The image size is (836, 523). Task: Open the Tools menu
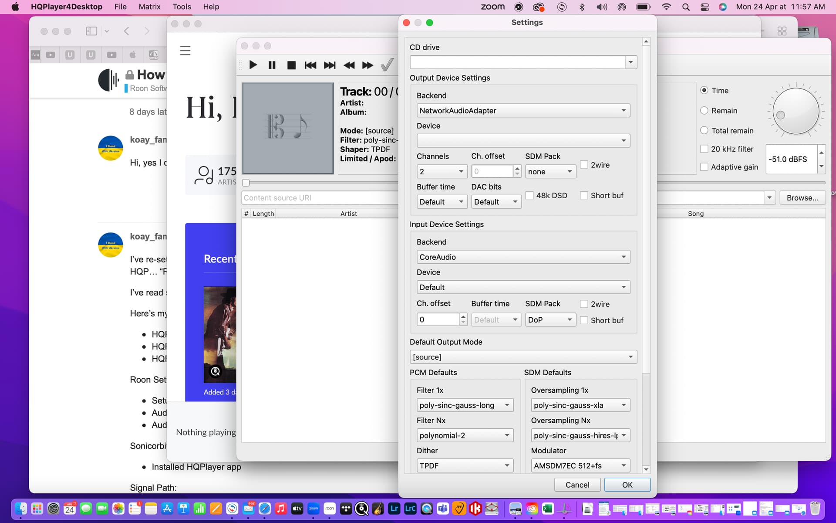click(182, 7)
